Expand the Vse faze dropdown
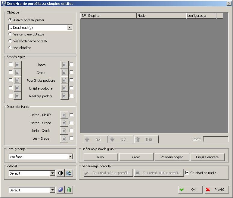 coord(70,157)
